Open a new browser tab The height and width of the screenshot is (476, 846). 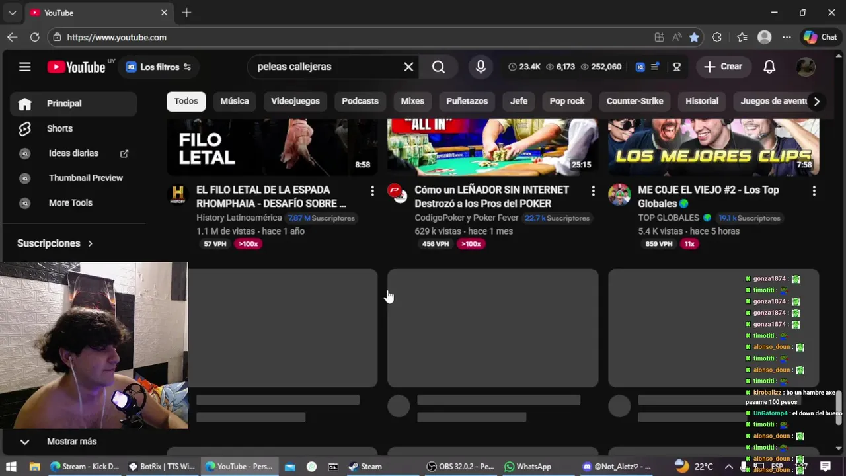[186, 13]
